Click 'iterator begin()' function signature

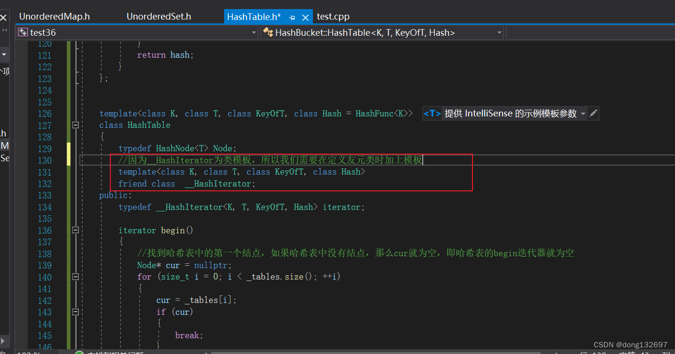pyautogui.click(x=156, y=230)
